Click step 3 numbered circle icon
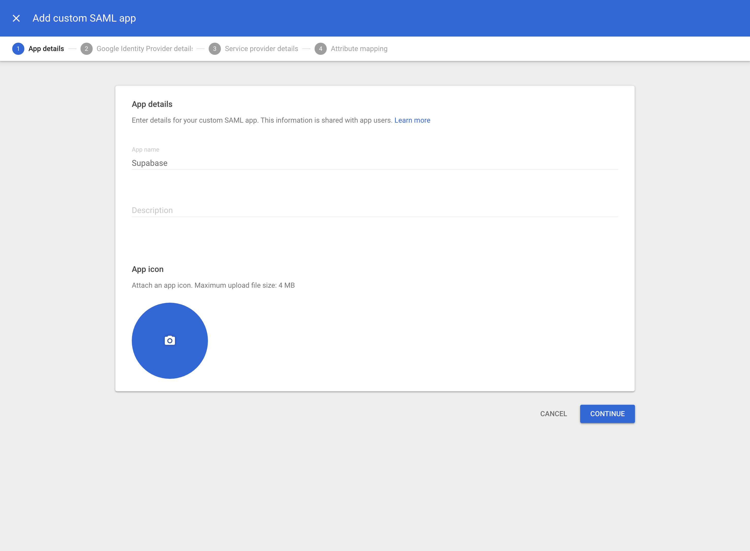750x551 pixels. tap(215, 48)
